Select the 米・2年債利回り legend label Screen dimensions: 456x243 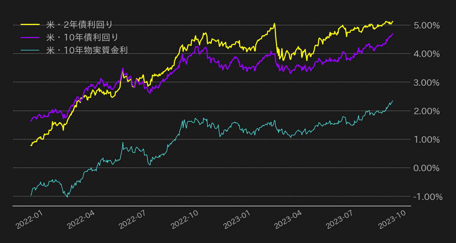[x=80, y=25]
